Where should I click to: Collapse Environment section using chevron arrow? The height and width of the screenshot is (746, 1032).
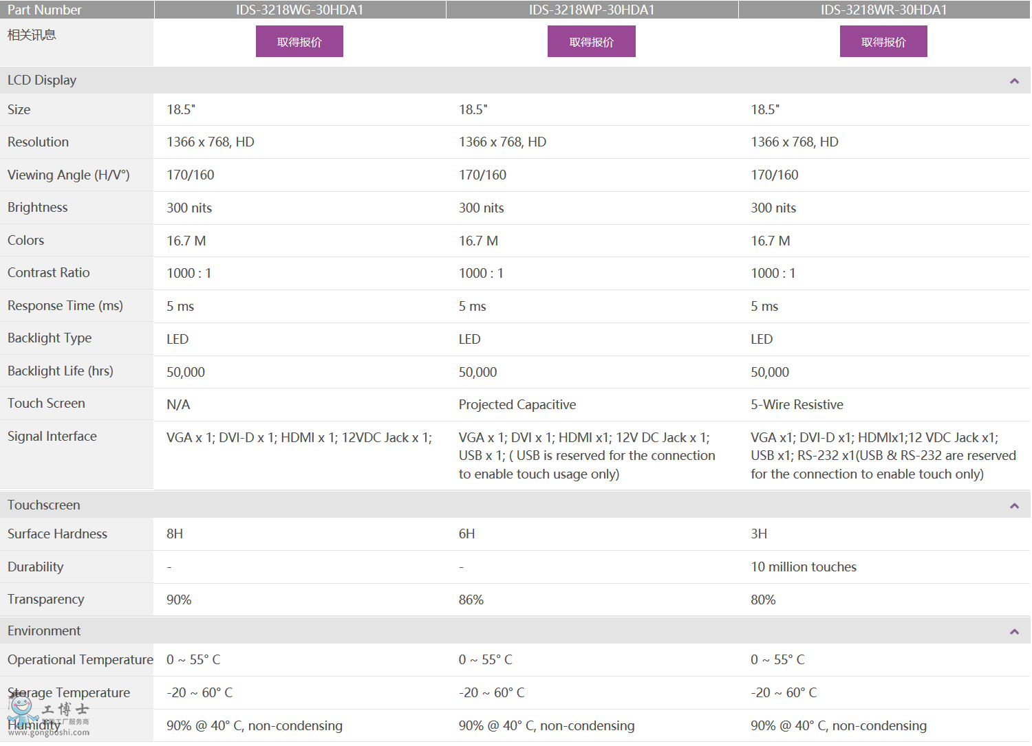(x=1013, y=632)
